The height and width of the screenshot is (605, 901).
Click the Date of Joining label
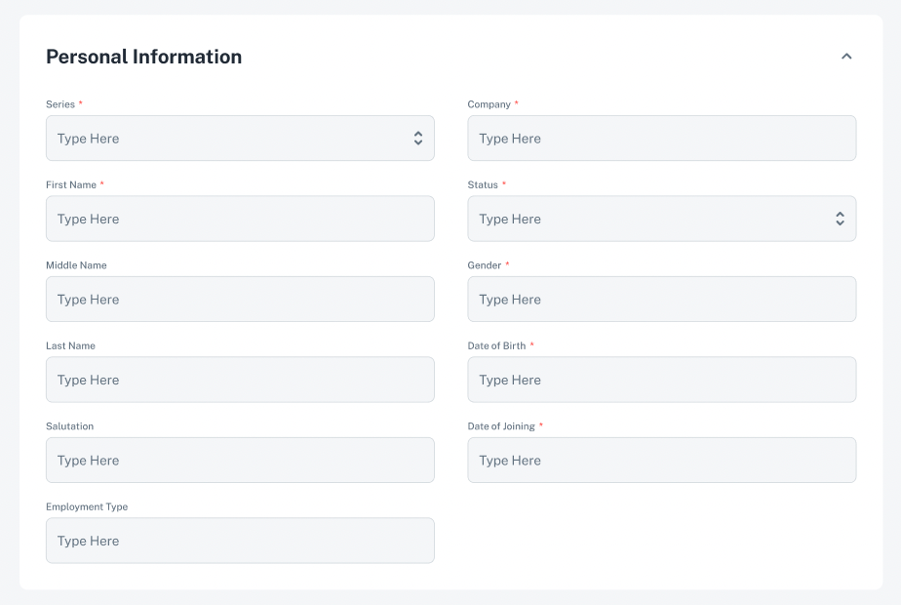(x=501, y=426)
